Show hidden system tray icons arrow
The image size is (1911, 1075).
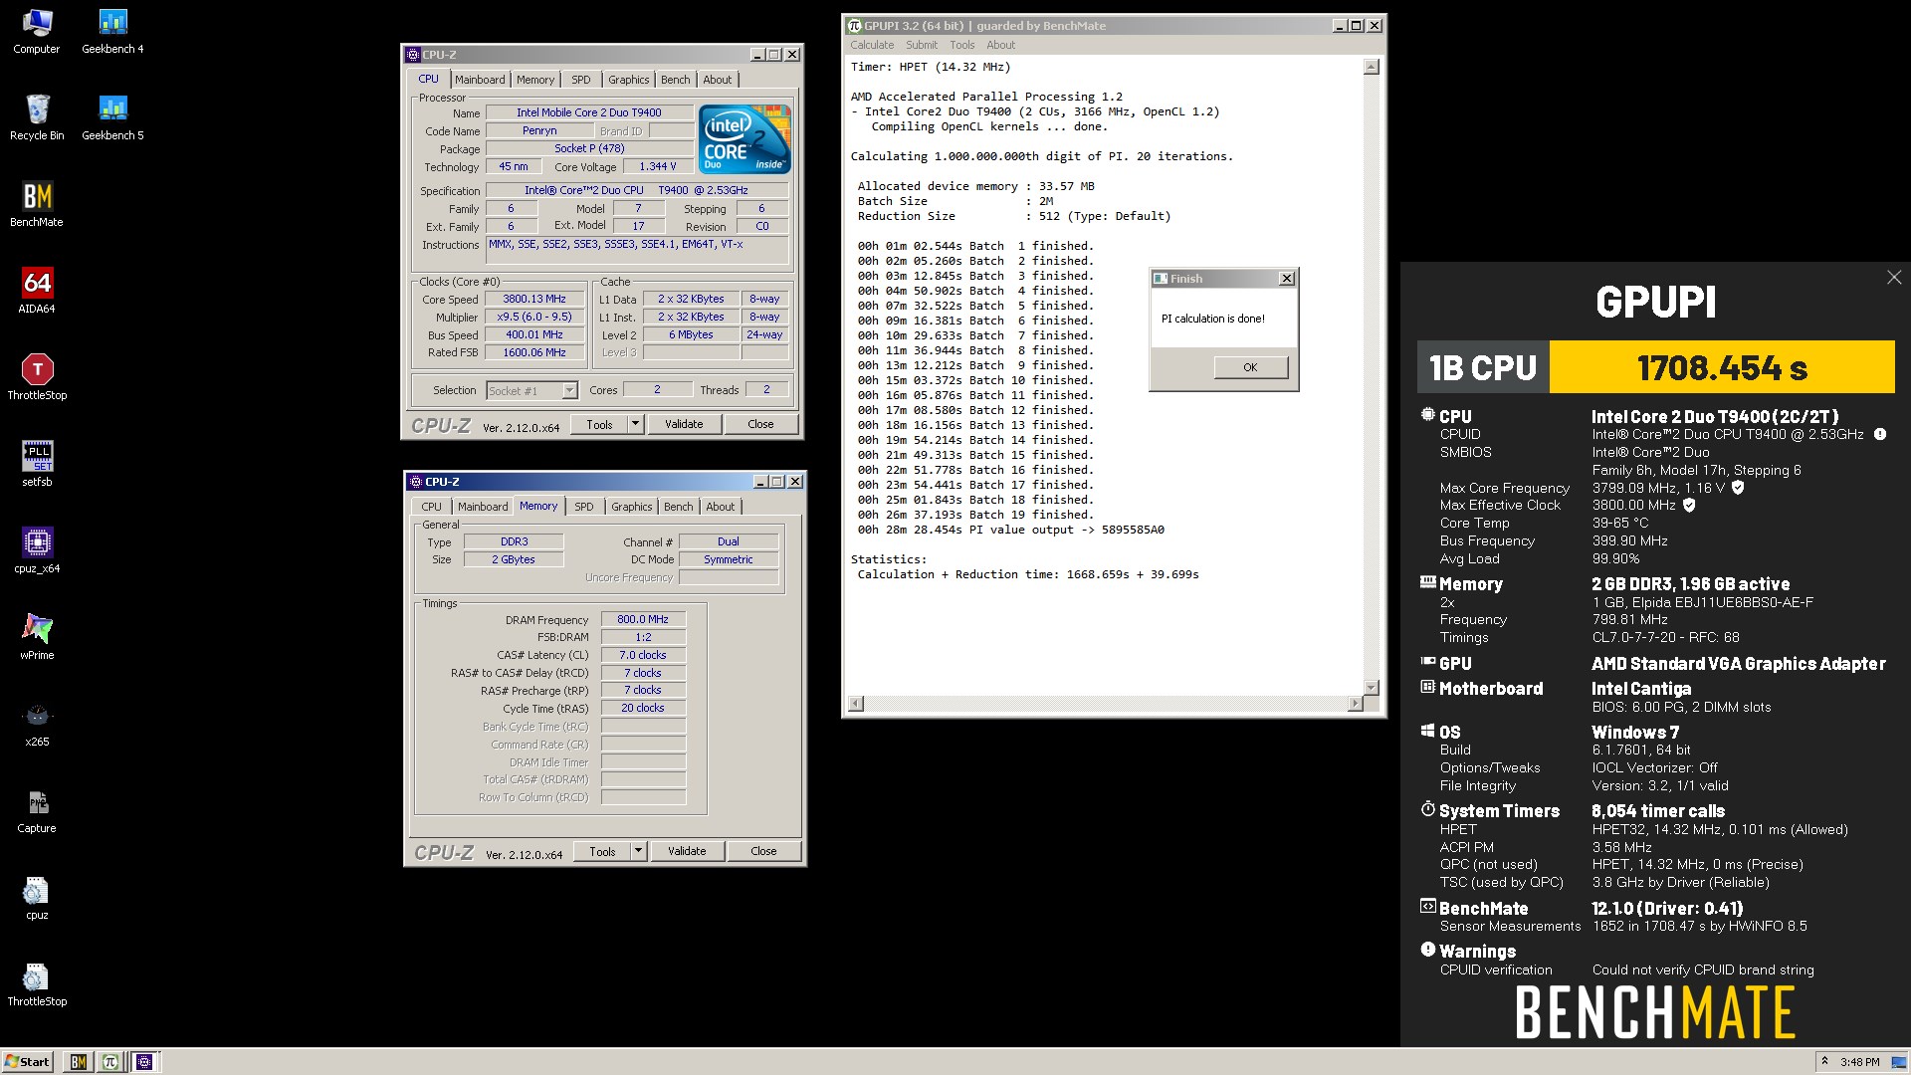pyautogui.click(x=1824, y=1062)
